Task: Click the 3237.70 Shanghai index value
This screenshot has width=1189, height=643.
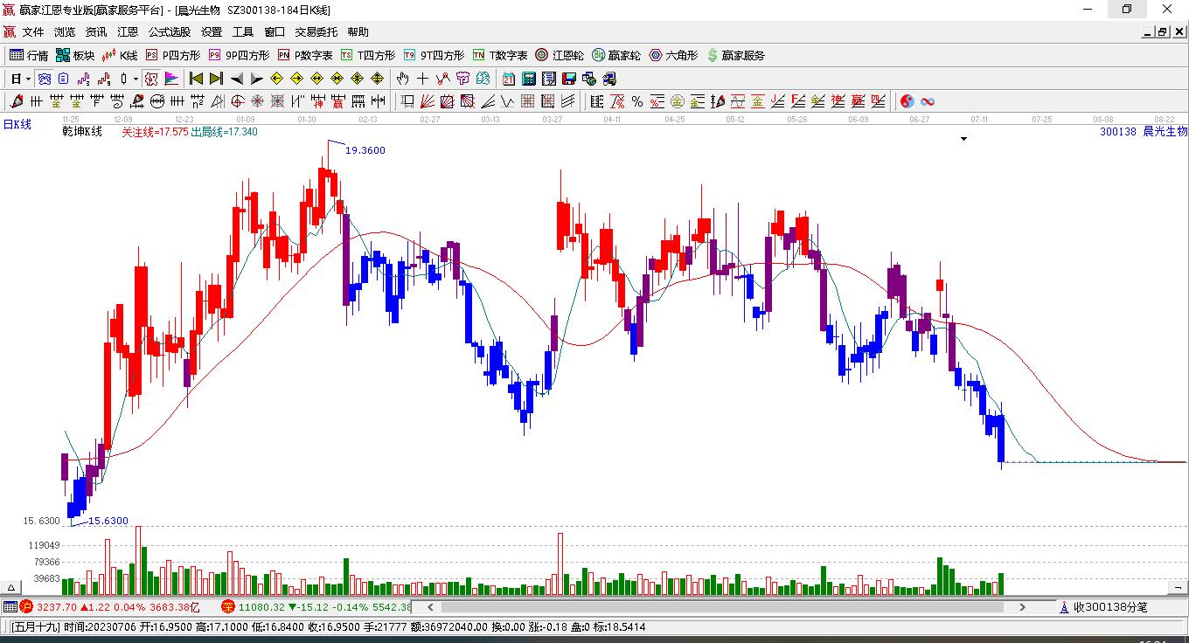Action: click(55, 606)
